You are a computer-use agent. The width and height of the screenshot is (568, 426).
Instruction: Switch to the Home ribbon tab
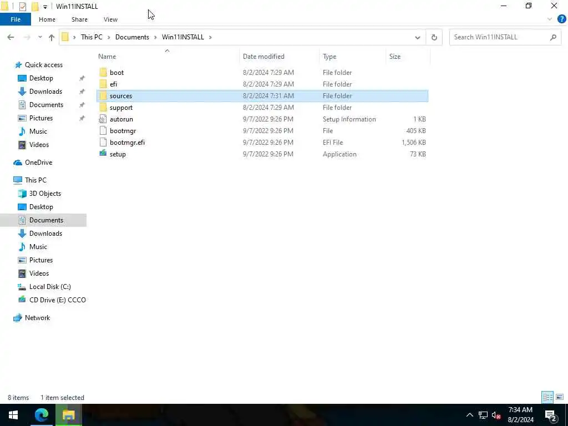click(x=47, y=19)
